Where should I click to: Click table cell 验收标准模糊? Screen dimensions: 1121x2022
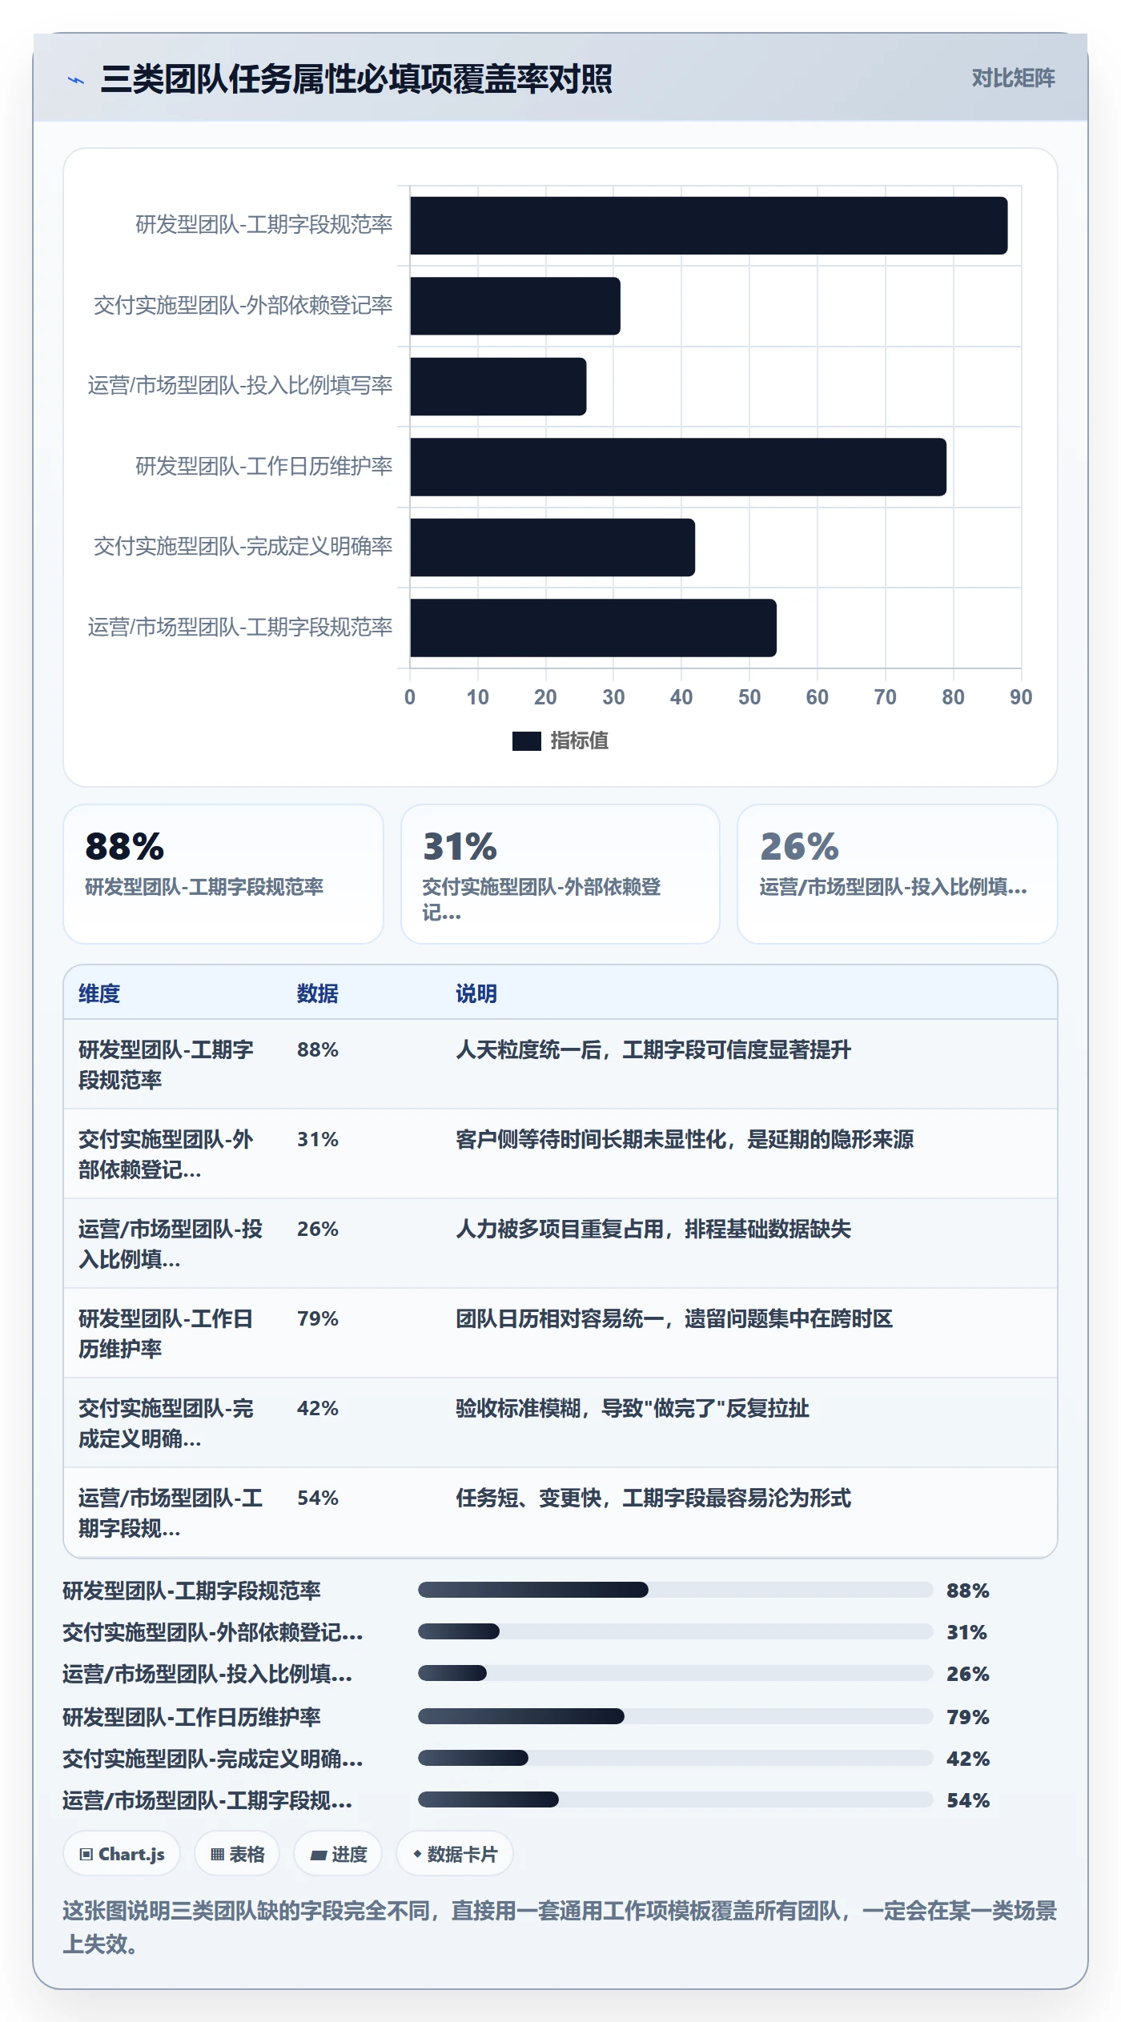(x=633, y=1408)
